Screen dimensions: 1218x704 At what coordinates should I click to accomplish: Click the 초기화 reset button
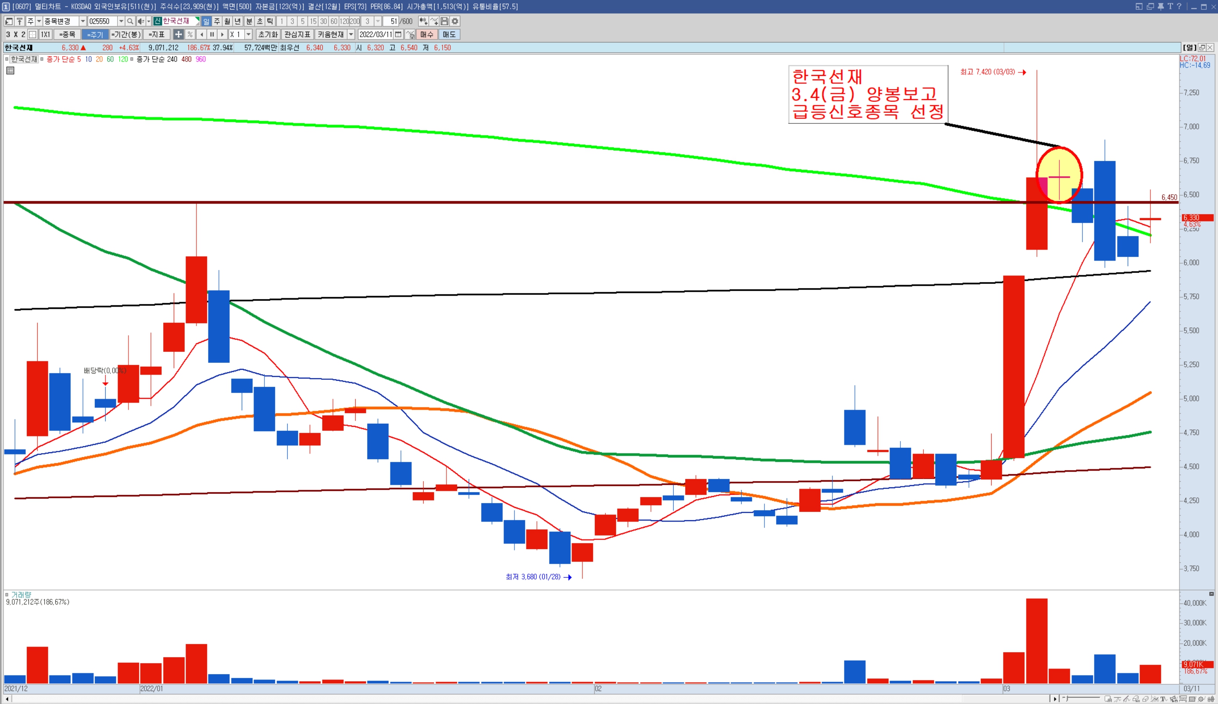point(268,34)
